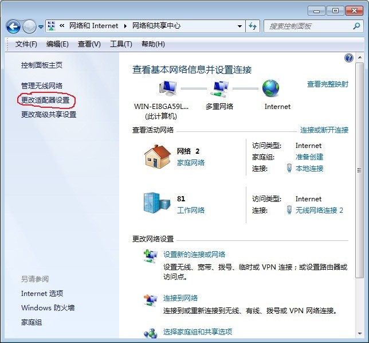Open the address bar history dropdown arrow
The image size is (369, 343).
point(240,26)
